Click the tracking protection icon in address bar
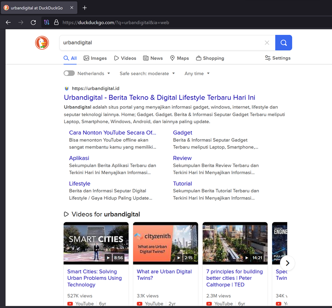The image size is (332, 308). (x=47, y=22)
